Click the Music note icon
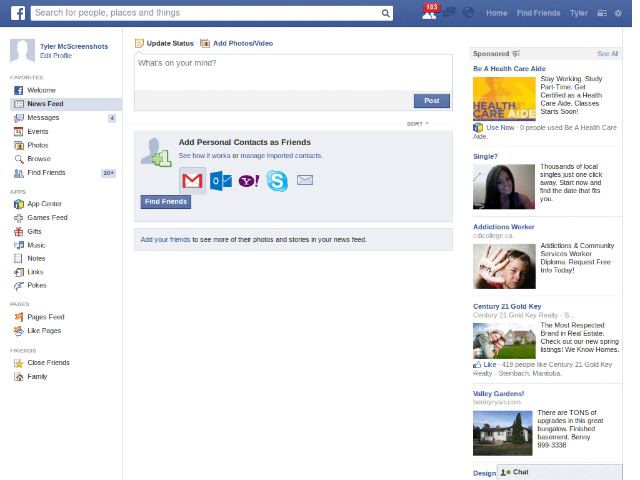The width and height of the screenshot is (640, 480). [19, 245]
